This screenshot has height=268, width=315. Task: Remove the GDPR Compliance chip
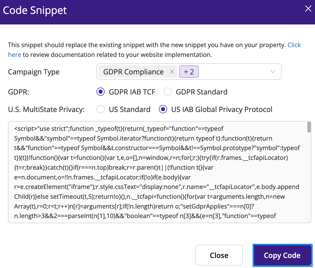point(172,72)
